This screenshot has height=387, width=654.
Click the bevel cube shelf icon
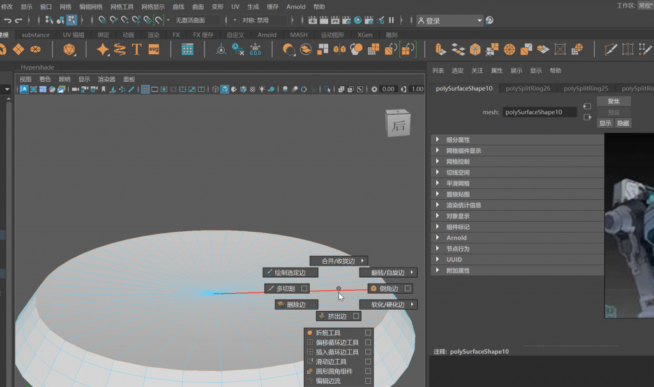click(x=475, y=49)
